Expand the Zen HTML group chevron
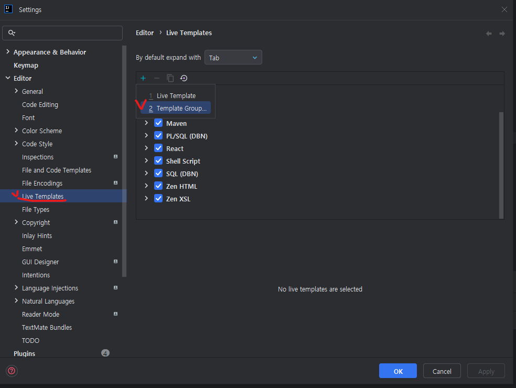The image size is (516, 388). tap(146, 186)
